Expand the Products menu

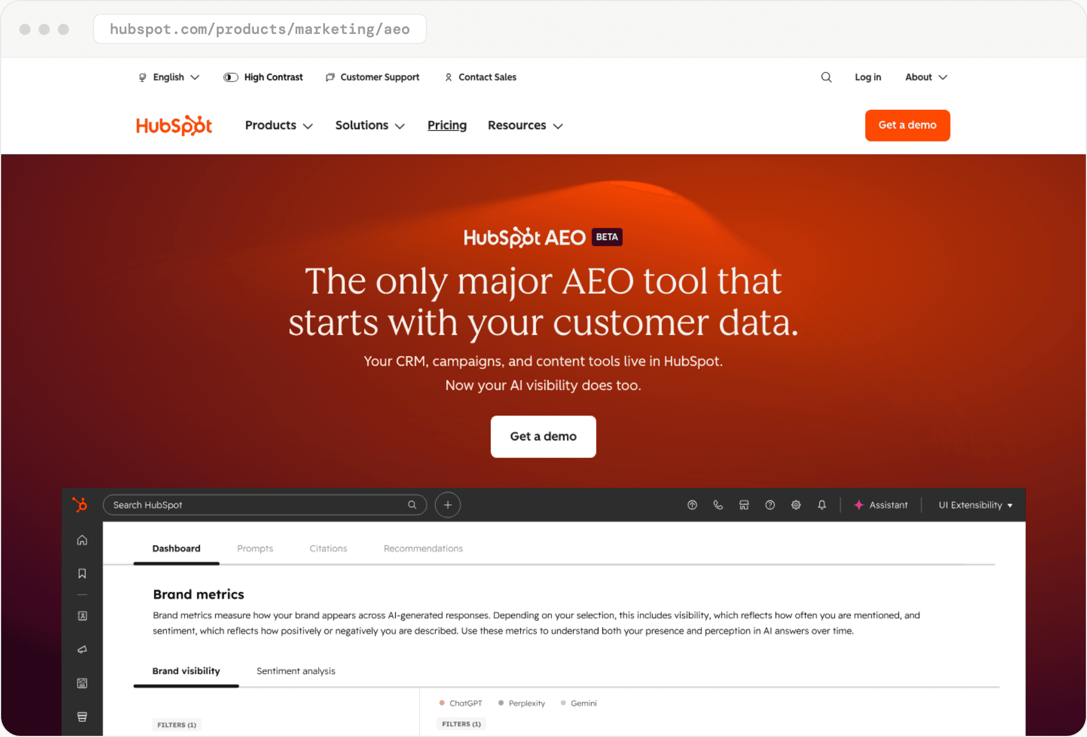pyautogui.click(x=279, y=126)
